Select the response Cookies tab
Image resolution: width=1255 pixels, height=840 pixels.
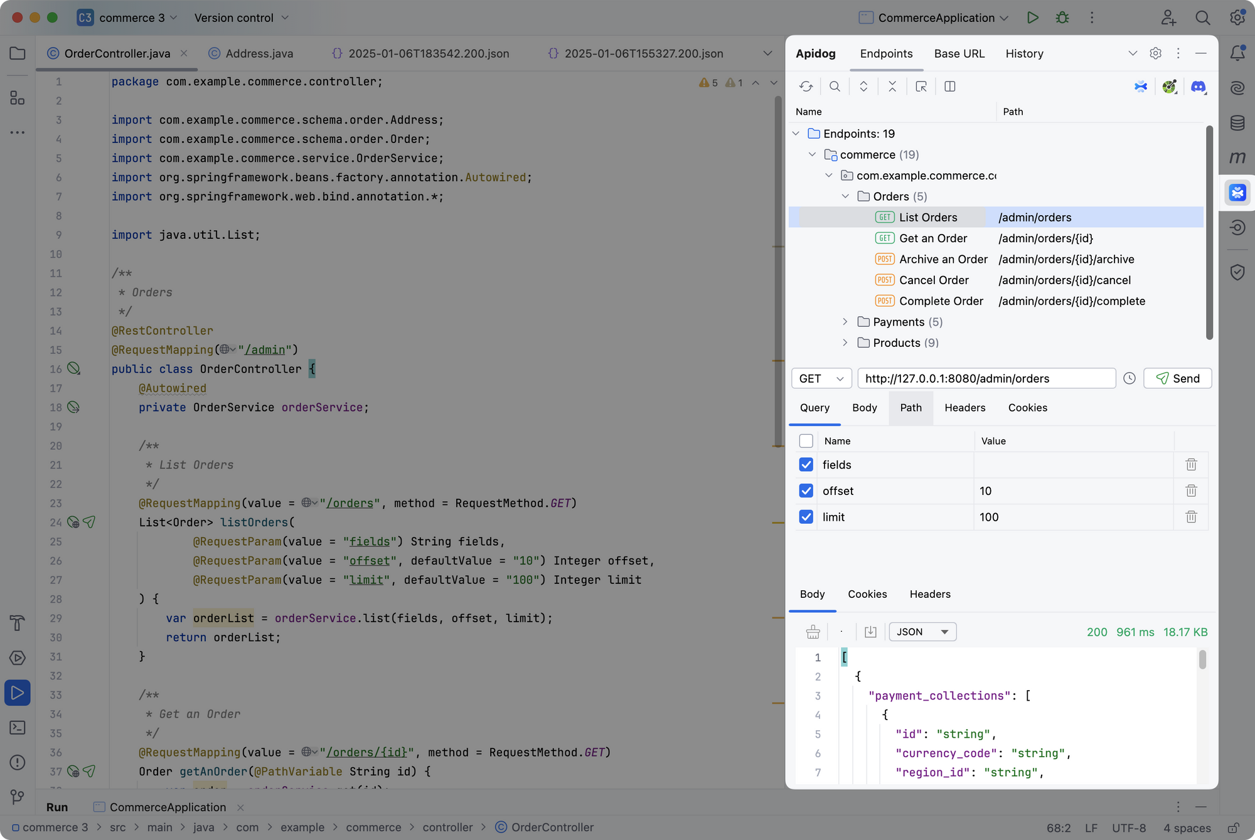(867, 594)
